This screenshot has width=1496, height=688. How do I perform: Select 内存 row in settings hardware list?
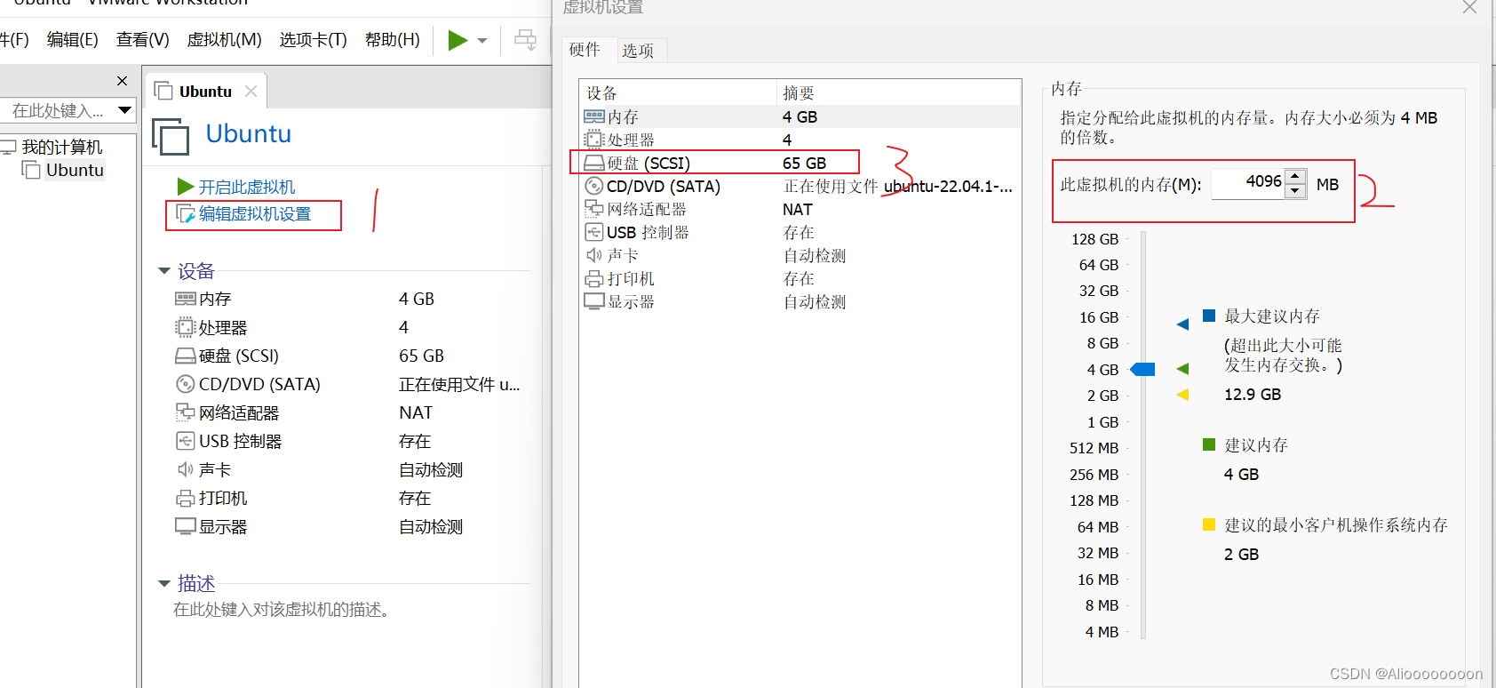800,116
